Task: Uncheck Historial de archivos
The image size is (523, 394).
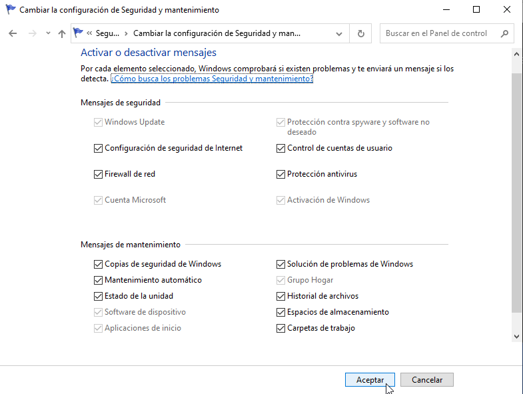Action: pyautogui.click(x=280, y=296)
